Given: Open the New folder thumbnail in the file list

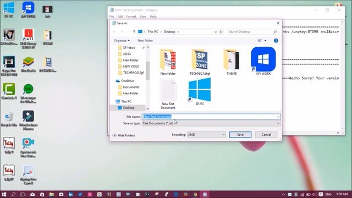Looking at the screenshot, I should point(168,62).
